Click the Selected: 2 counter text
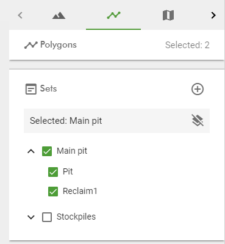 click(x=187, y=45)
